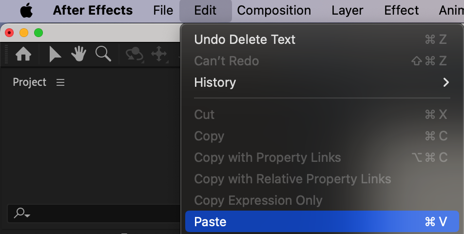Select the Hand tool
The height and width of the screenshot is (234, 464).
[79, 54]
